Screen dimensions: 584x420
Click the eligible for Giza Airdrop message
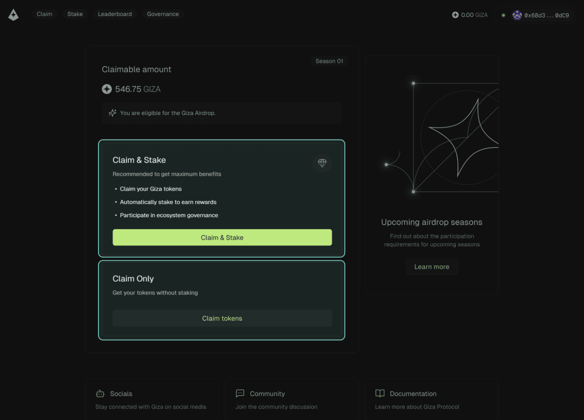point(167,113)
